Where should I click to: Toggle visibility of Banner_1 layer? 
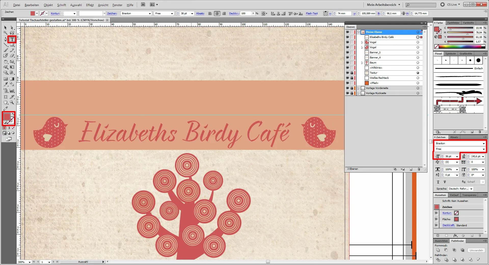(x=347, y=52)
